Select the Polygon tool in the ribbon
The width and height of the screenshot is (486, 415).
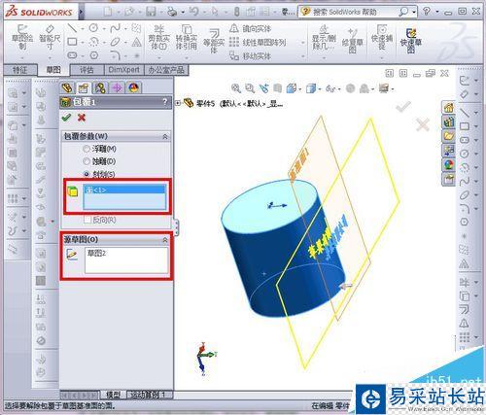coord(93,55)
